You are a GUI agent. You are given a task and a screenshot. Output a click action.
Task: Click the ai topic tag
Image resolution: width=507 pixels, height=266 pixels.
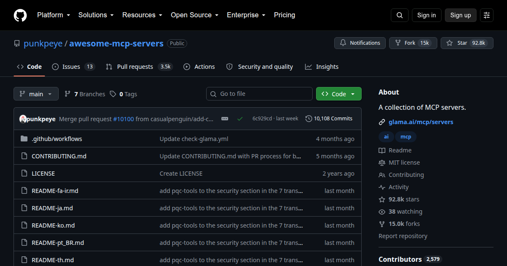click(386, 137)
